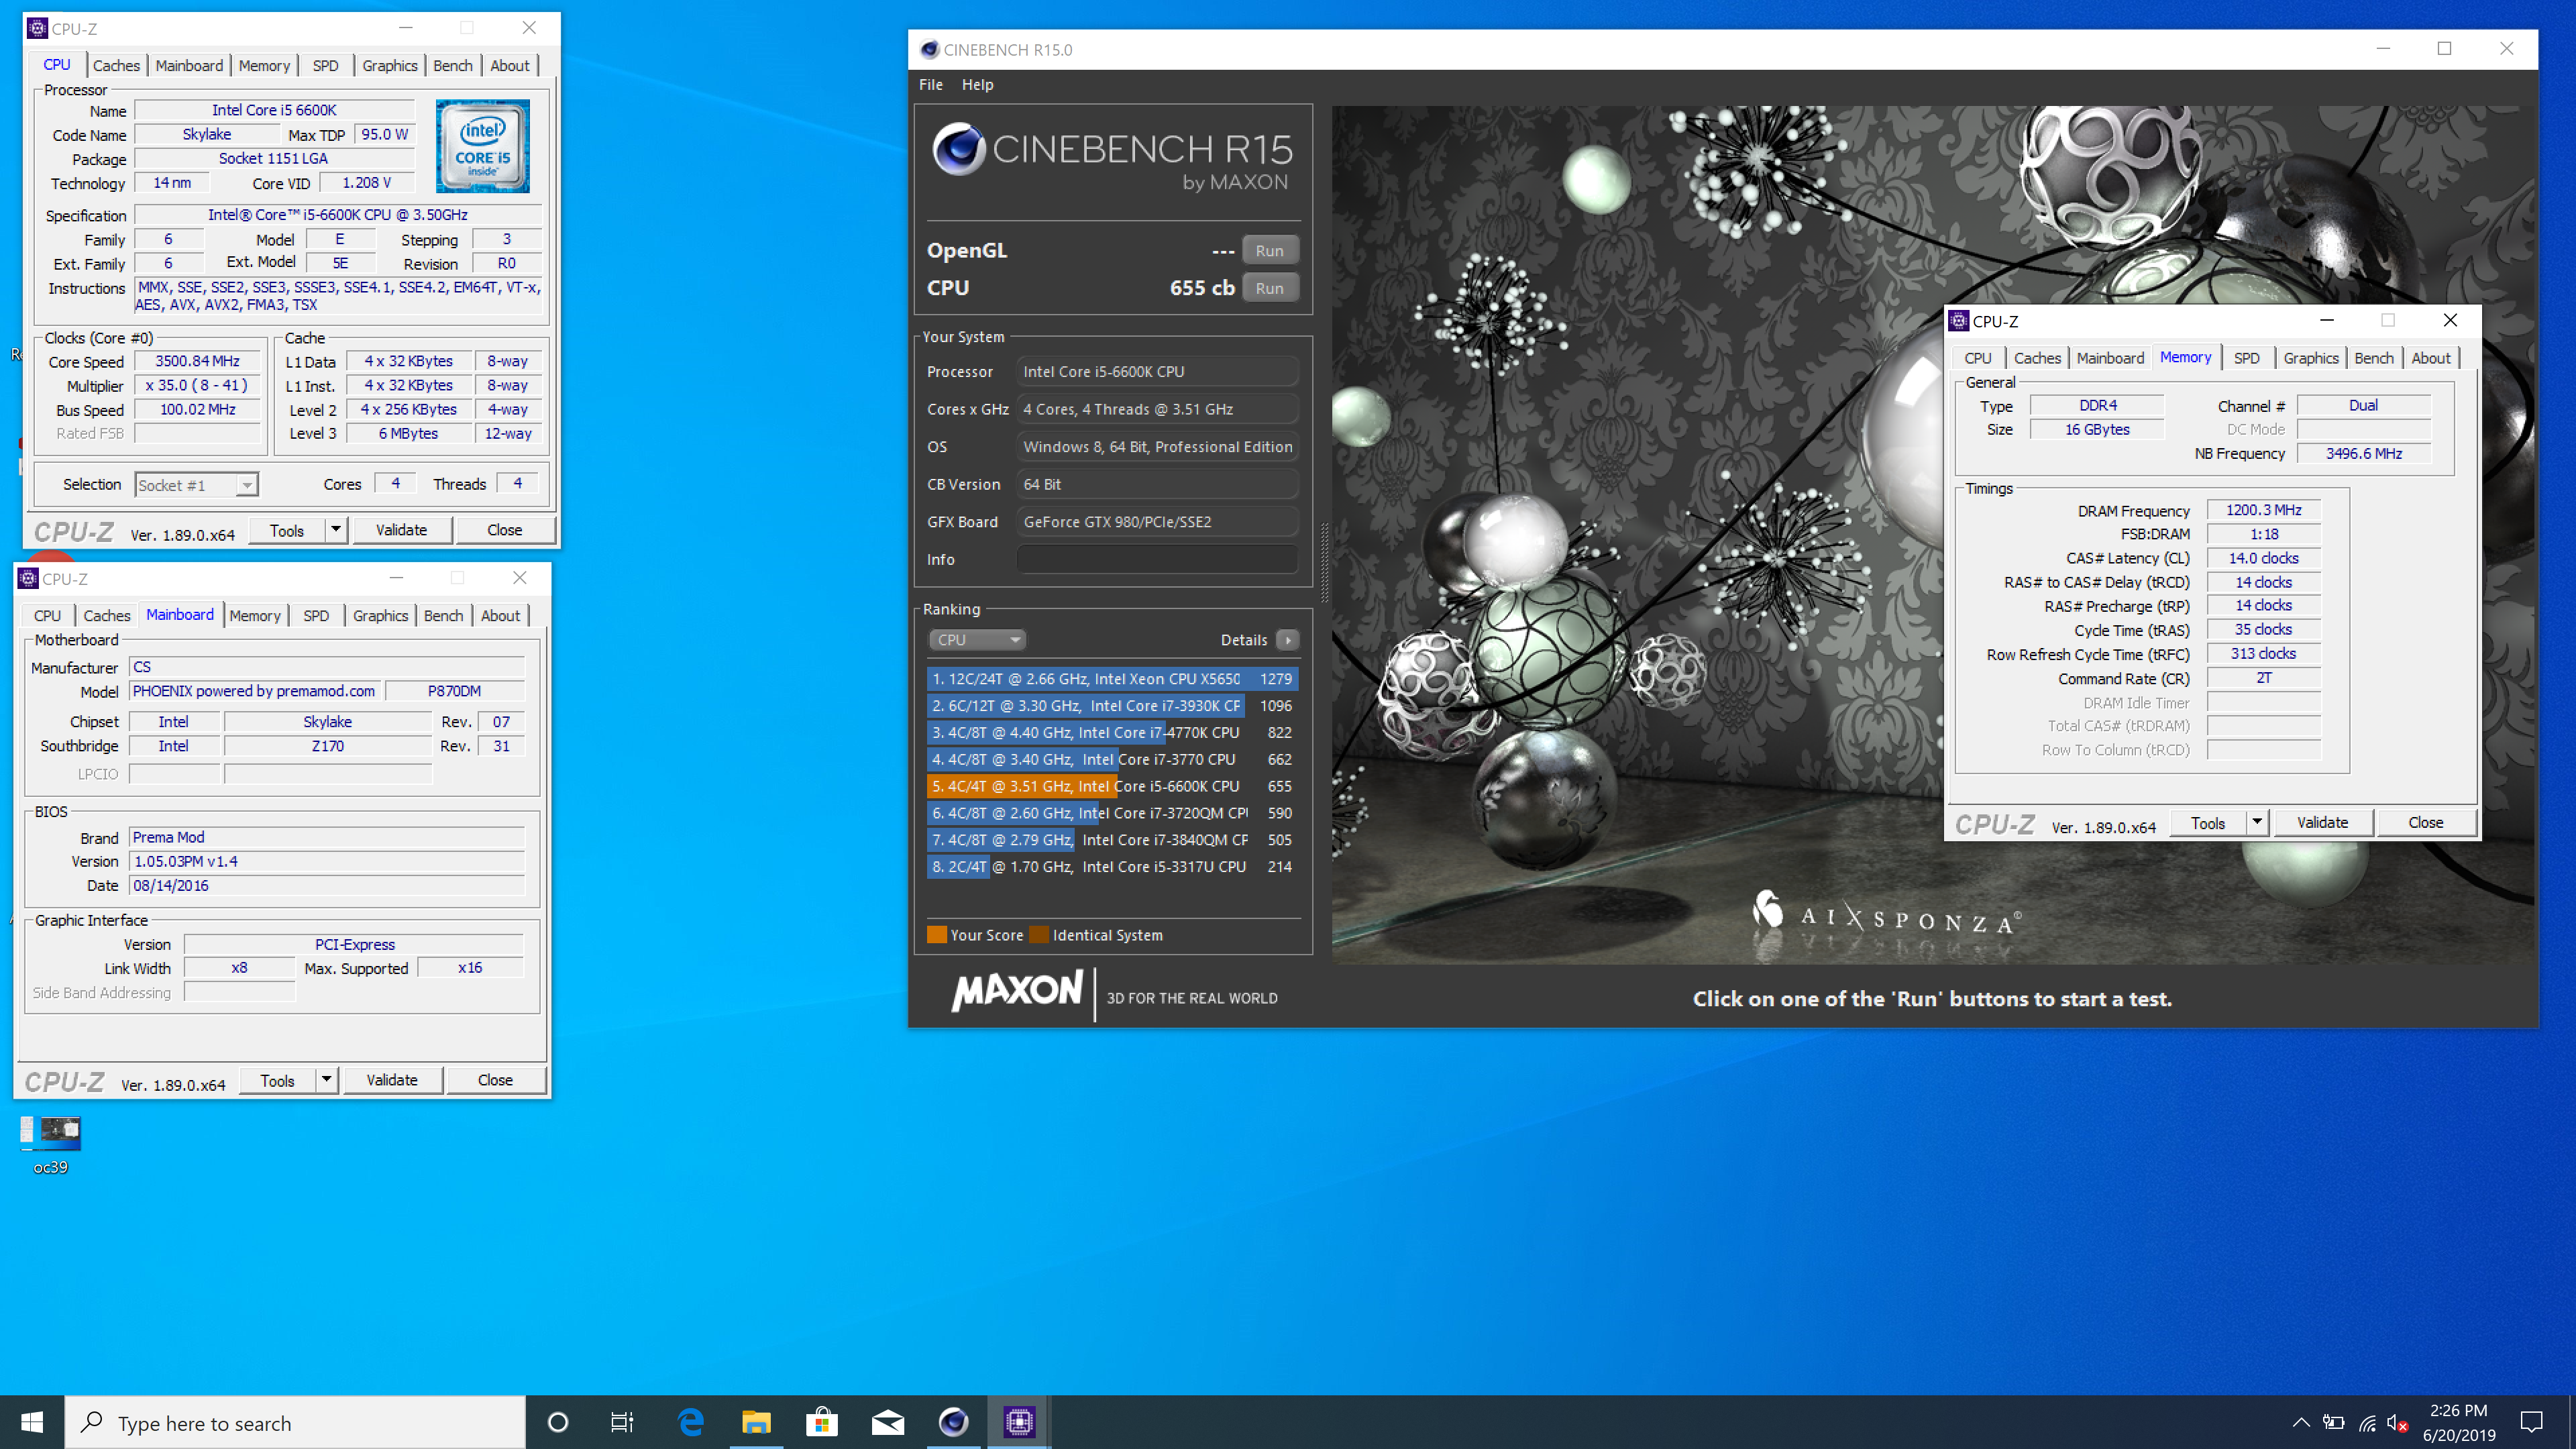Open the About tab in the Mainboard CPU-Z window

(500, 616)
